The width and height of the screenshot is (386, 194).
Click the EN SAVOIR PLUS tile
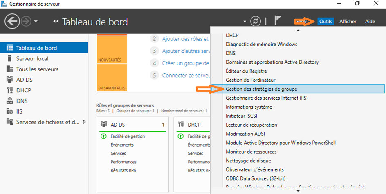[x=112, y=78]
